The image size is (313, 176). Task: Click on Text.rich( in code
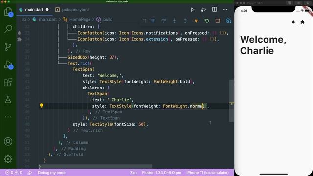[80, 63]
